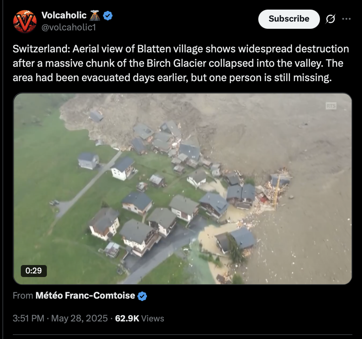Click the blue verified badge beside Volcaholic

[108, 16]
